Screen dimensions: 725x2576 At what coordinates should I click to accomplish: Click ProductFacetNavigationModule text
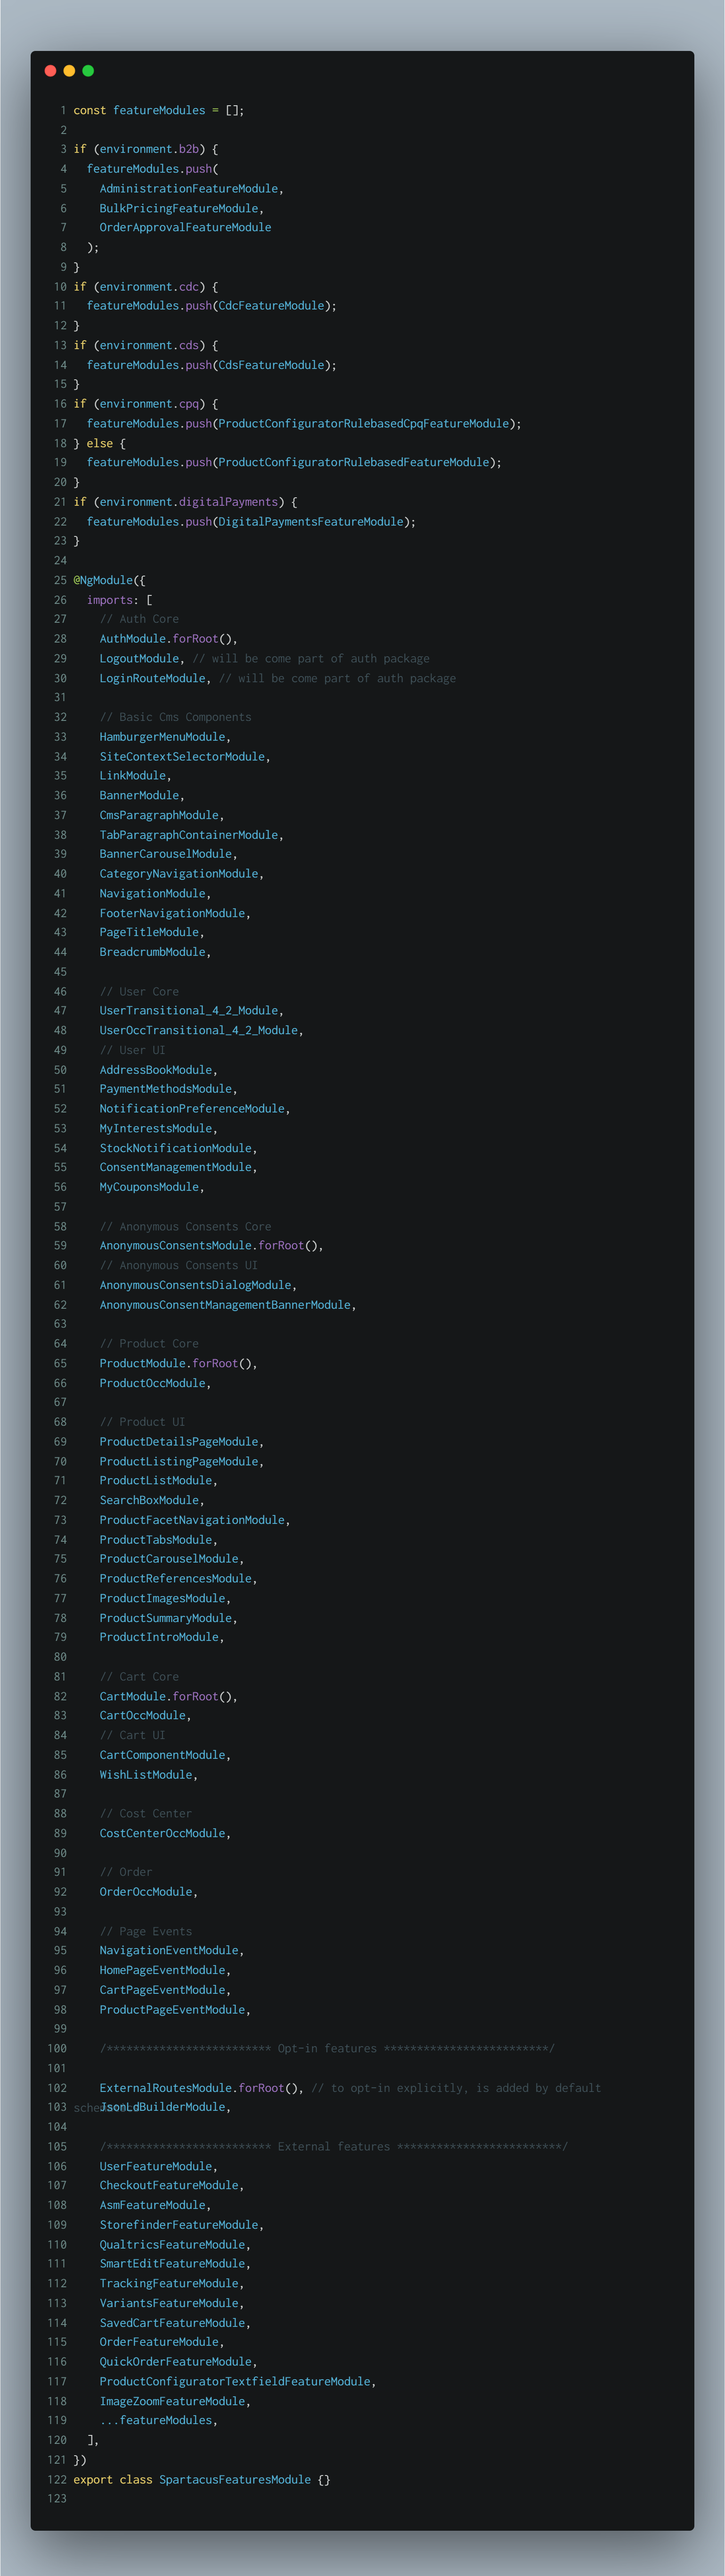point(192,1520)
